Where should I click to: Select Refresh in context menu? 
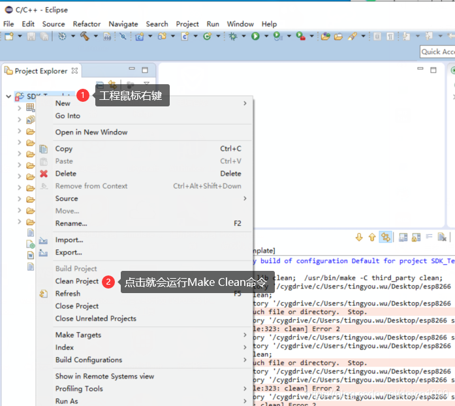68,294
